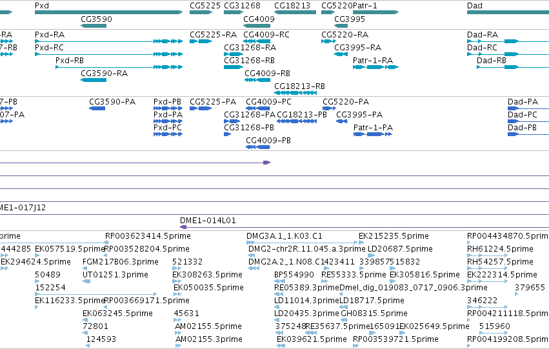Click the RH61224.5prime EST label

(500, 249)
